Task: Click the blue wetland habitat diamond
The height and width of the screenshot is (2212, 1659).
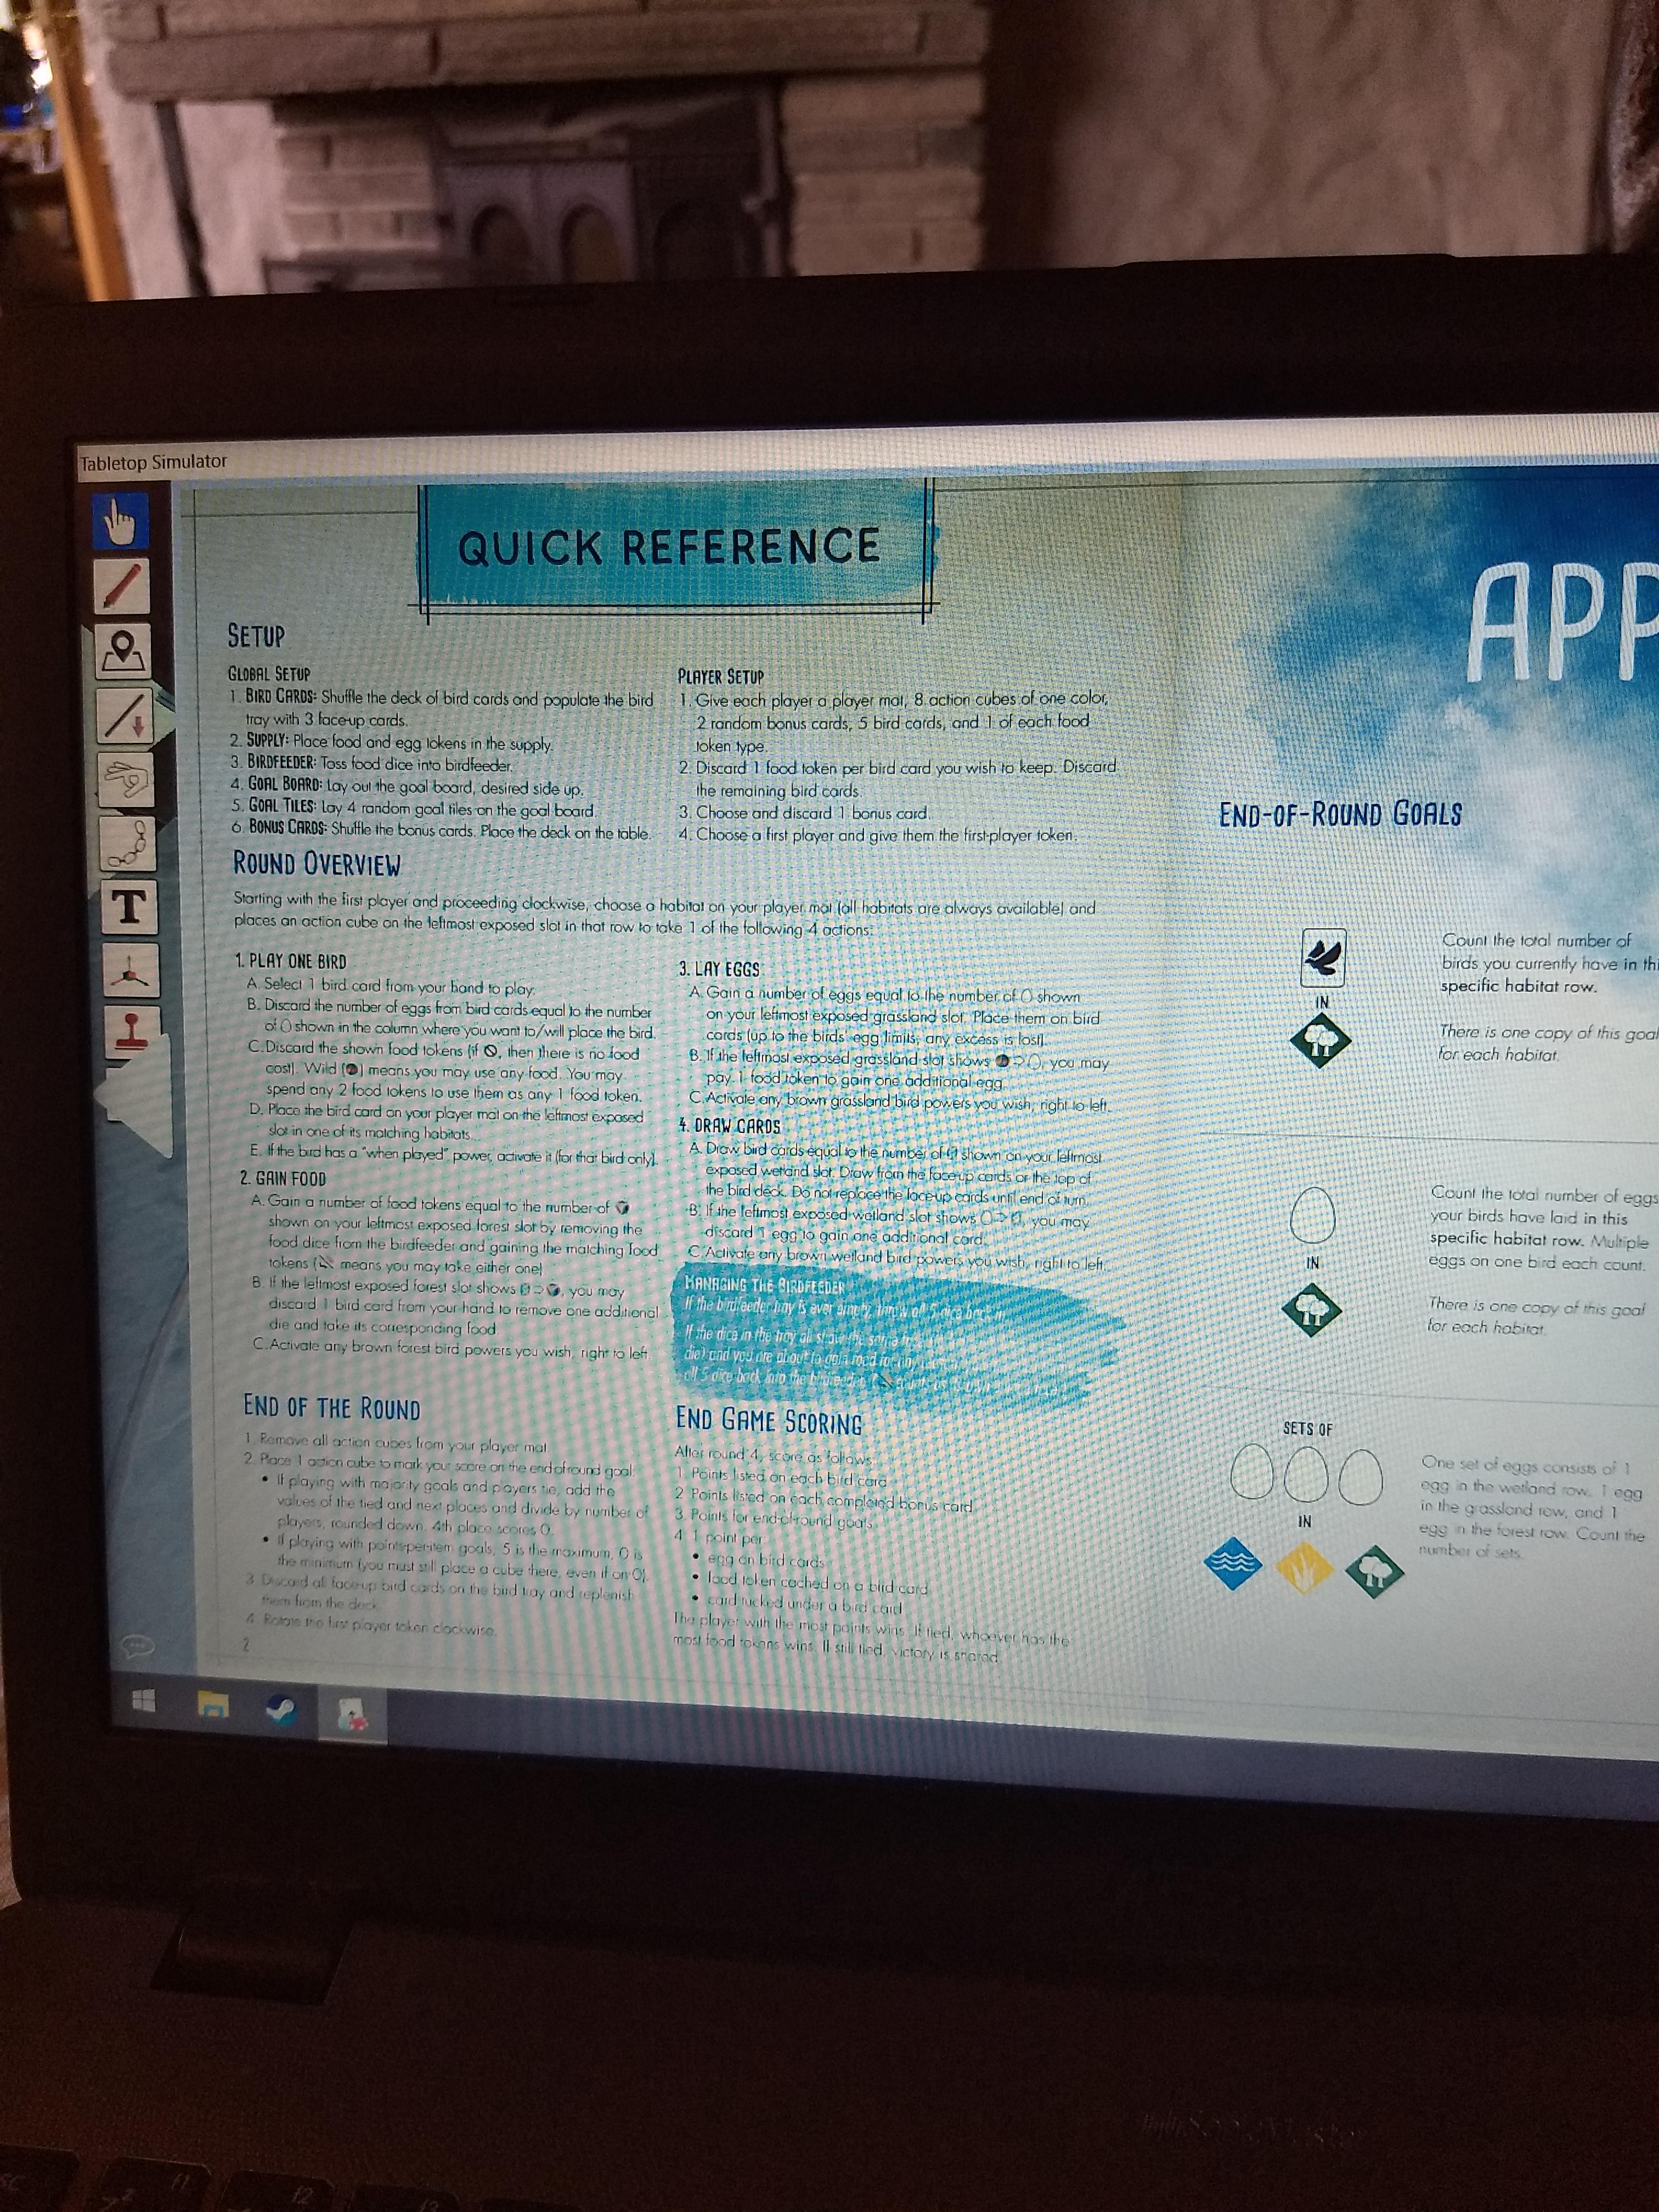Action: click(x=1234, y=1563)
